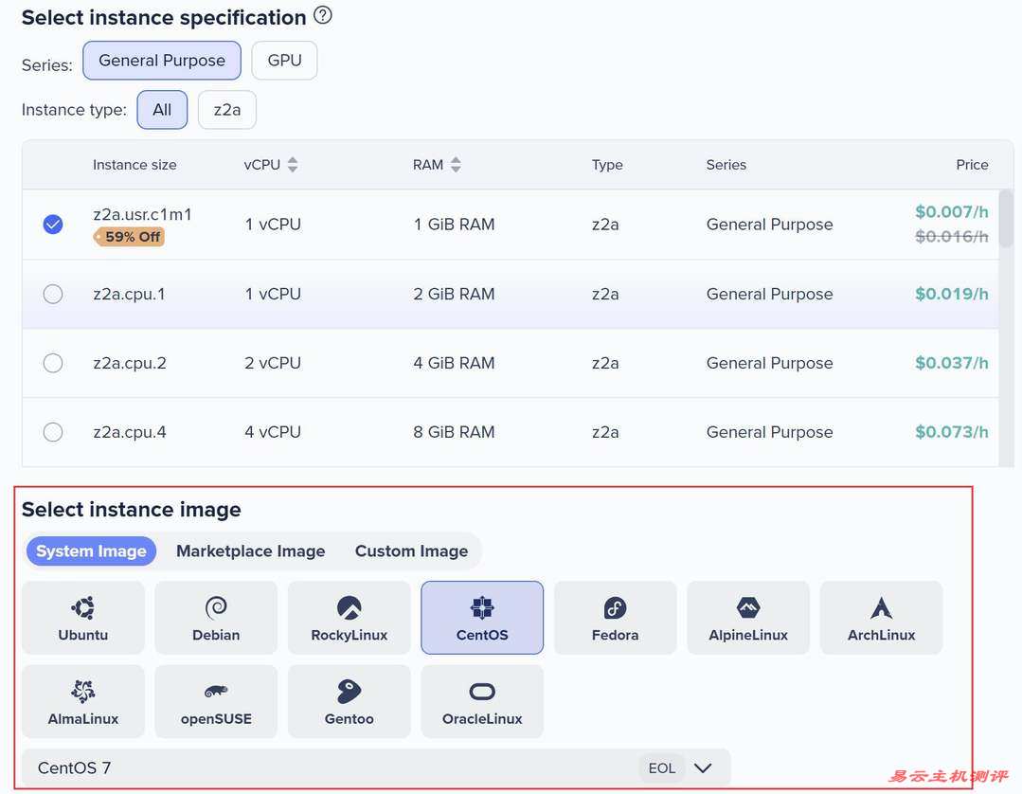Choose the Debian system image

[216, 618]
